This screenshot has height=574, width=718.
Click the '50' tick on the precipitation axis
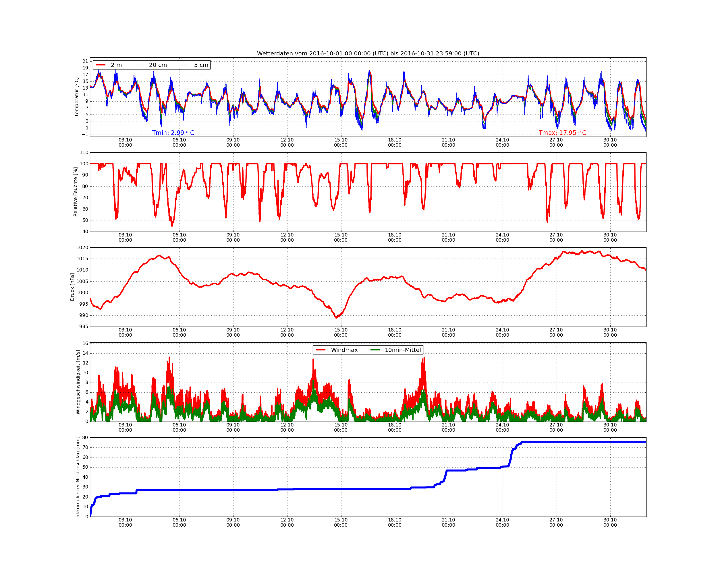[x=85, y=467]
